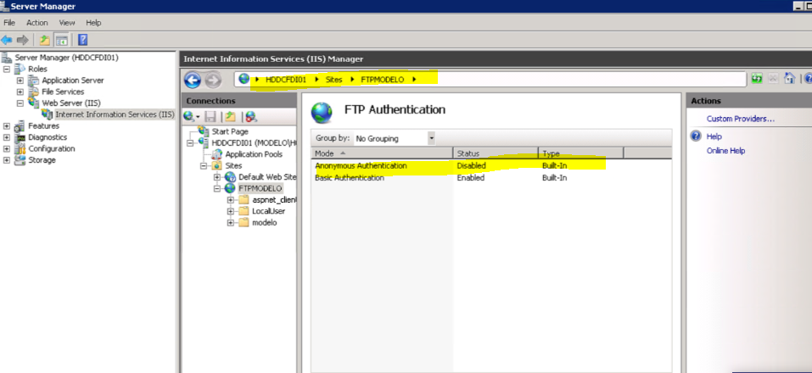Select the Server Manager (HDDCFDI01) root node
Image resolution: width=812 pixels, height=373 pixels.
[66, 58]
